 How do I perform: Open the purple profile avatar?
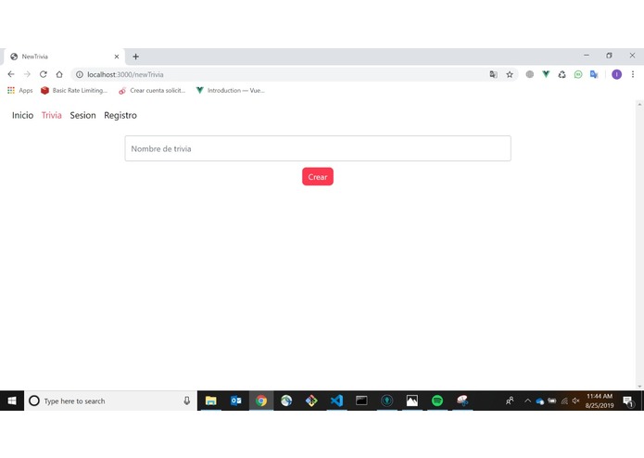tap(616, 74)
